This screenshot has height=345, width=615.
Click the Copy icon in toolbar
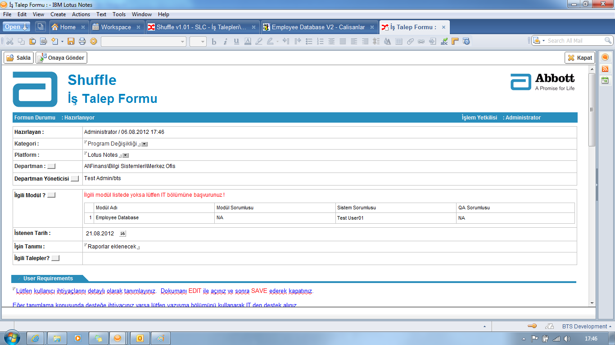[x=21, y=41]
